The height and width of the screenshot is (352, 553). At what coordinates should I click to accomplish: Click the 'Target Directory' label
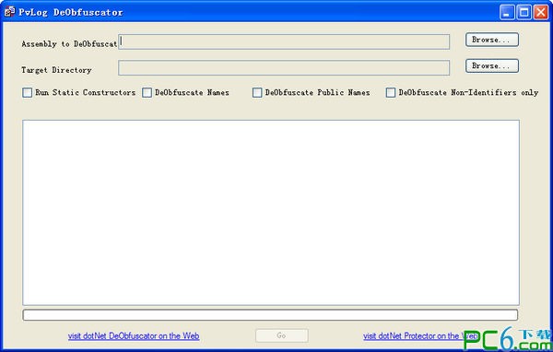56,70
